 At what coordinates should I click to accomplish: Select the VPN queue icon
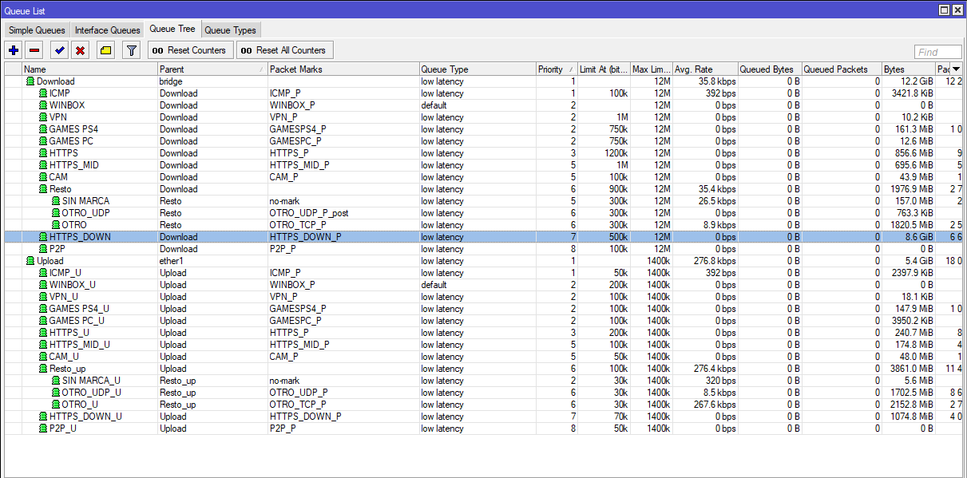(43, 117)
